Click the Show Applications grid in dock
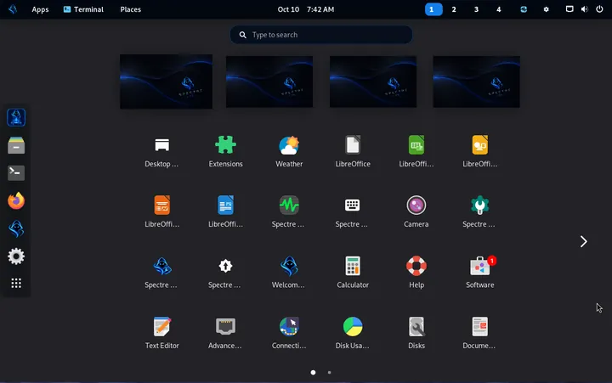Image resolution: width=612 pixels, height=383 pixels. pyautogui.click(x=16, y=283)
